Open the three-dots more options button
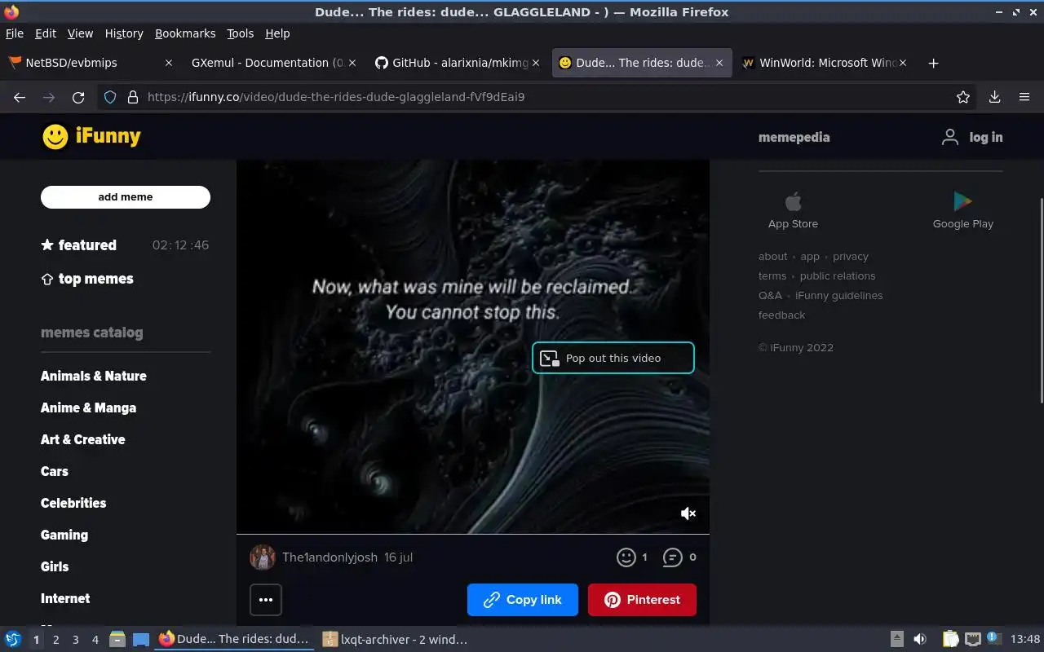1044x652 pixels. coord(266,600)
